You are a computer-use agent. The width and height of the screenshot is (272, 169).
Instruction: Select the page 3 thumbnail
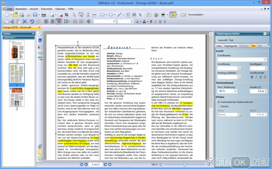(17, 97)
